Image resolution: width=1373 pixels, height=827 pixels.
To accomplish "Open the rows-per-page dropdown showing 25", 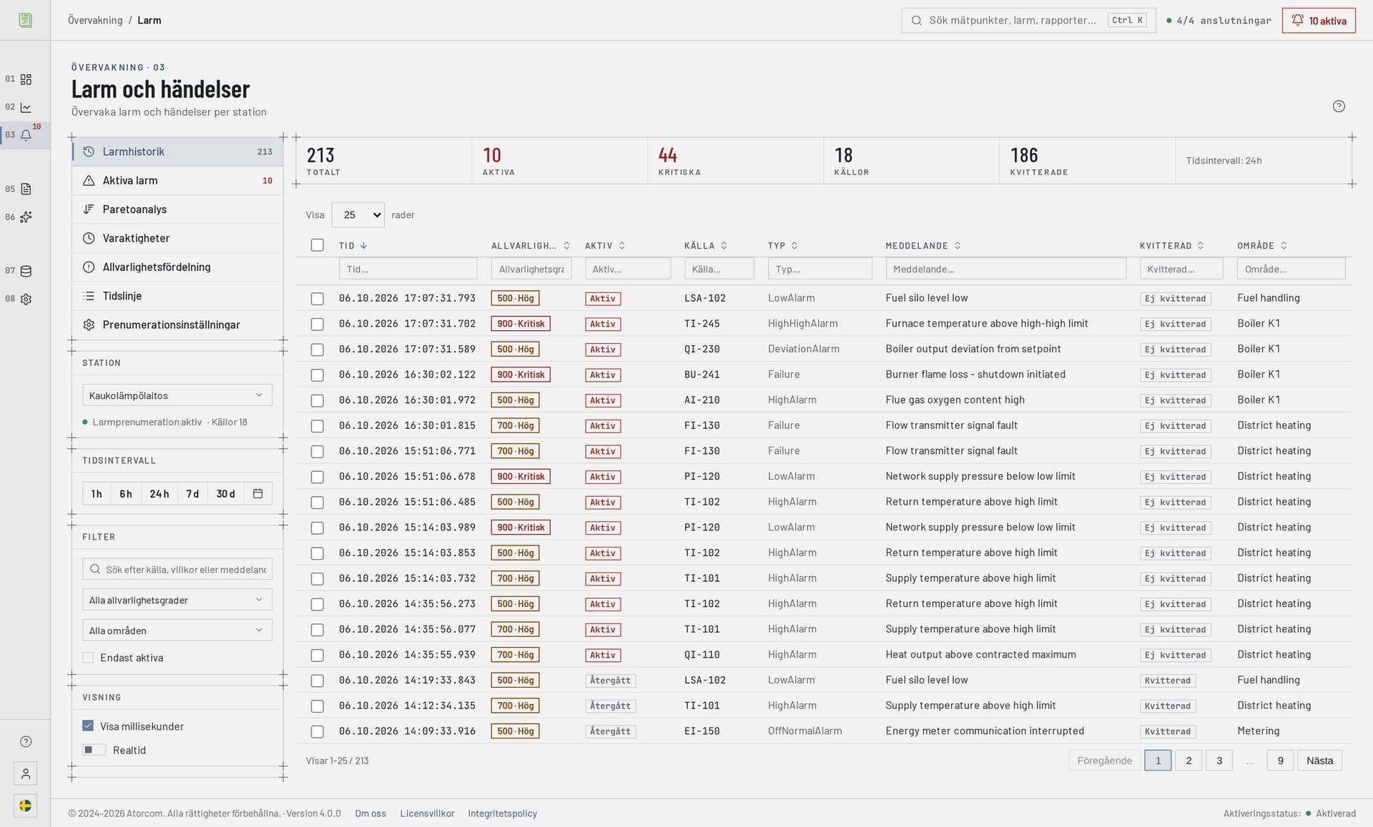I will click(x=358, y=215).
